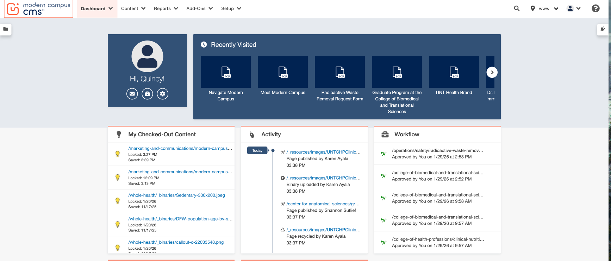Click the search magnifier icon

(x=517, y=8)
